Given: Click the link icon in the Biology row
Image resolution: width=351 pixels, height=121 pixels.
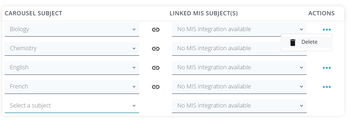Looking at the screenshot, I should (x=156, y=30).
